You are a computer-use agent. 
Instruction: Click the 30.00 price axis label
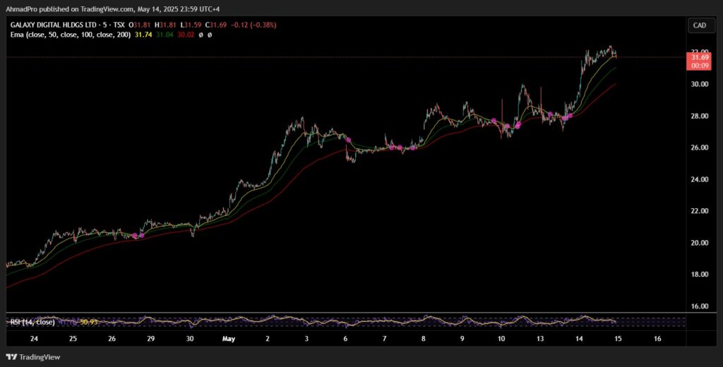700,84
